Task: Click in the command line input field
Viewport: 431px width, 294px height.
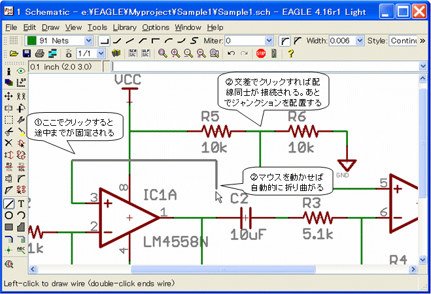Action: (266, 66)
